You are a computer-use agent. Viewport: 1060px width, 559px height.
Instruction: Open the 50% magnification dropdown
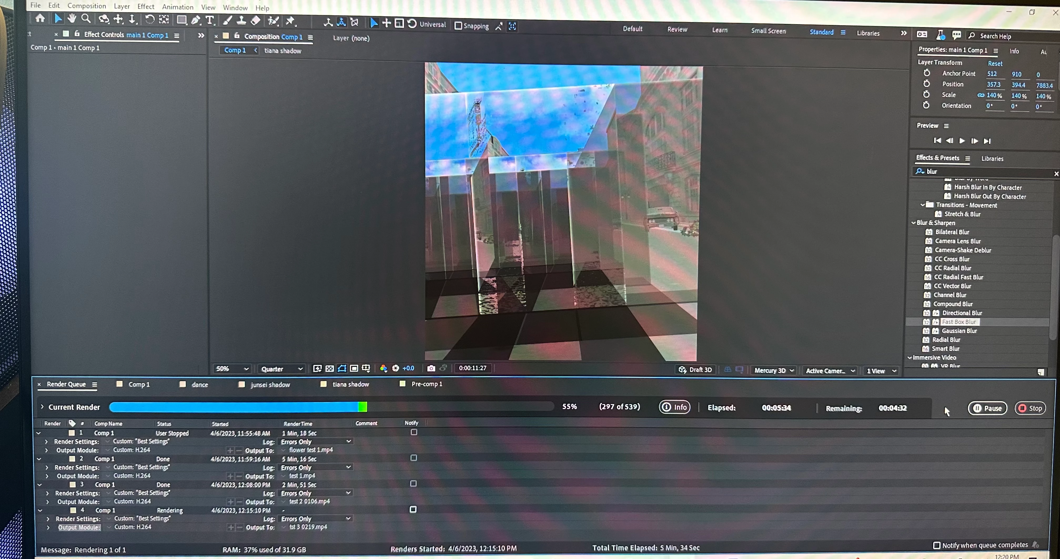(233, 369)
